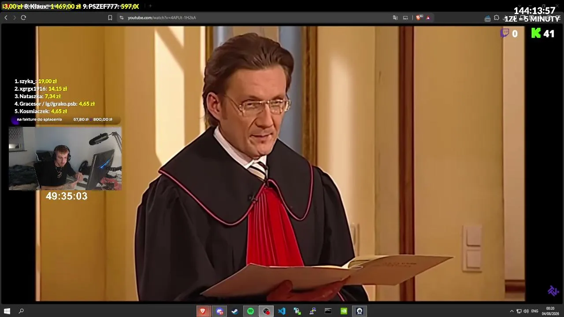Image resolution: width=564 pixels, height=317 pixels.
Task: Reload the YouTube page
Action: (23, 18)
